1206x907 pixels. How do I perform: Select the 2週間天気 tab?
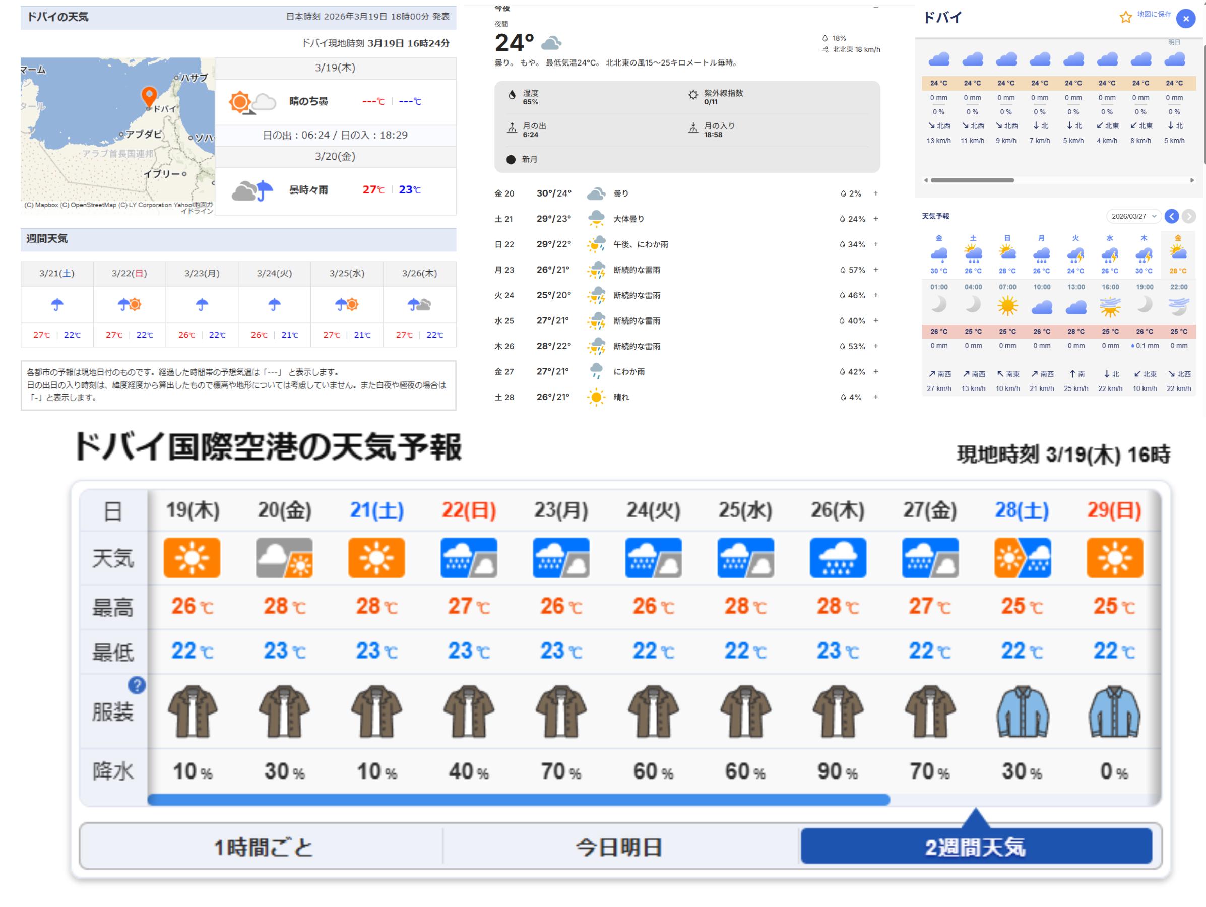click(975, 847)
